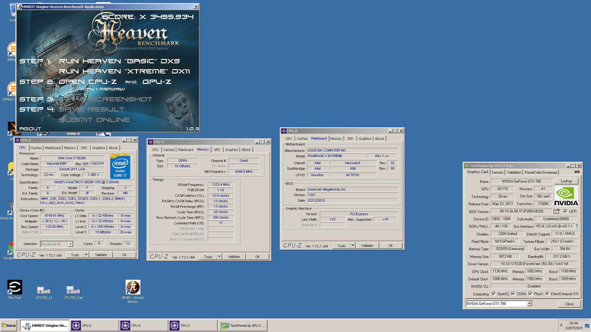Open Mainboard tab in Memory window
The height and width of the screenshot is (332, 591).
[x=186, y=150]
